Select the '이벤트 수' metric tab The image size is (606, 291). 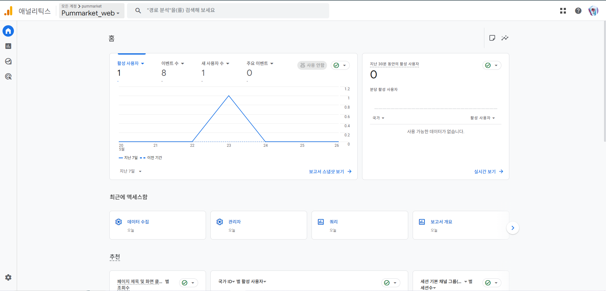173,63
